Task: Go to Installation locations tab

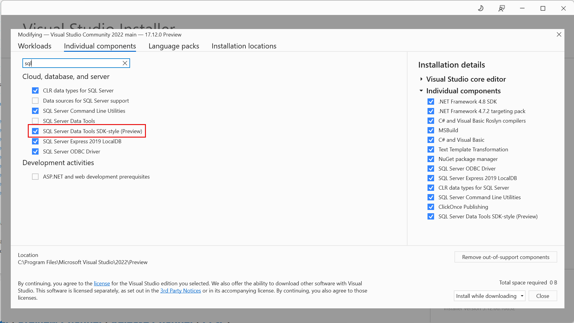Action: (x=244, y=46)
